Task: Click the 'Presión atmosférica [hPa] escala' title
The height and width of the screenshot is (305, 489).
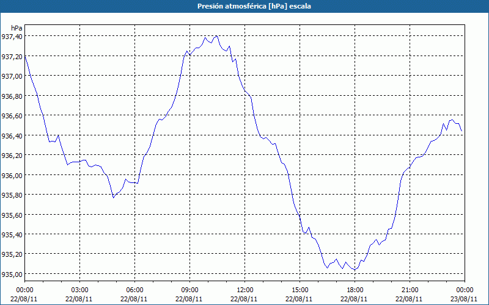Action: (254, 6)
